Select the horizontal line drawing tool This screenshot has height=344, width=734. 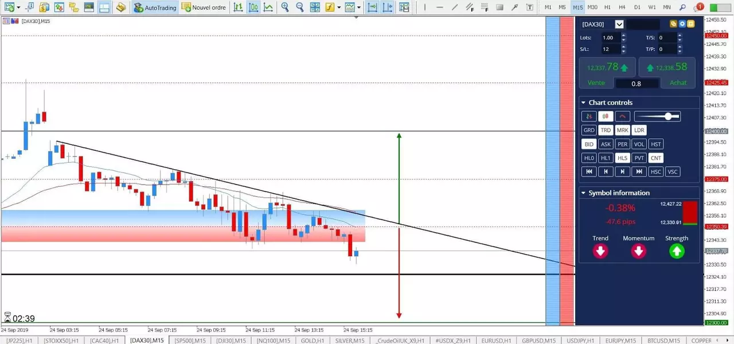coord(440,7)
